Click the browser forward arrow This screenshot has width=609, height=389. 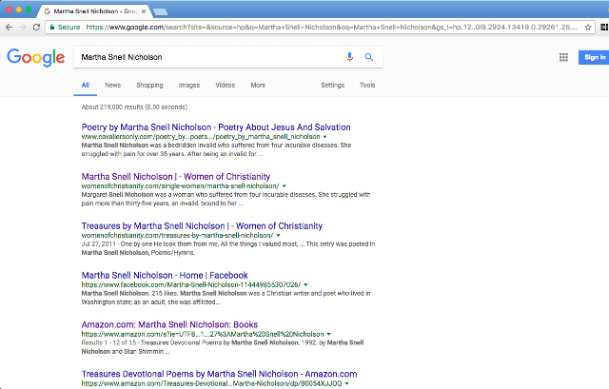[23, 28]
